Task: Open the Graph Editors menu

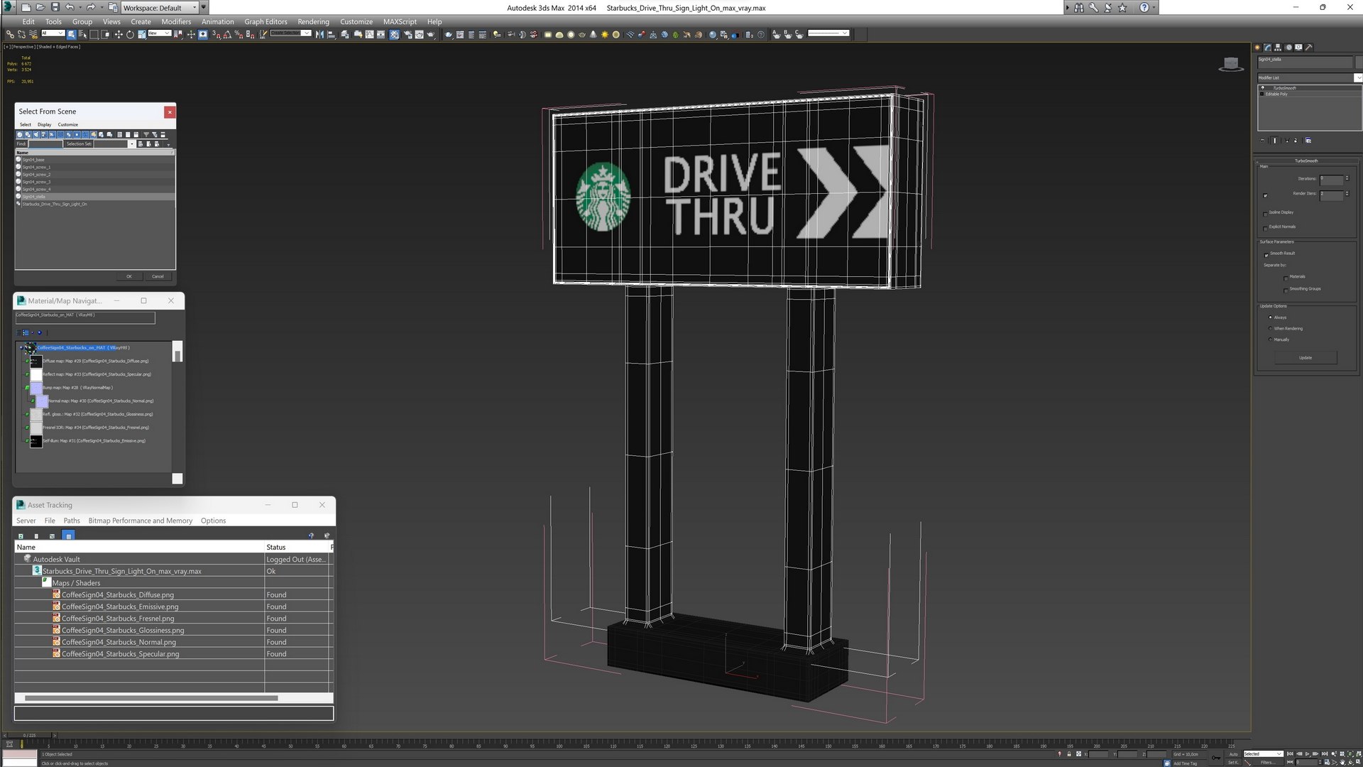Action: (x=266, y=21)
